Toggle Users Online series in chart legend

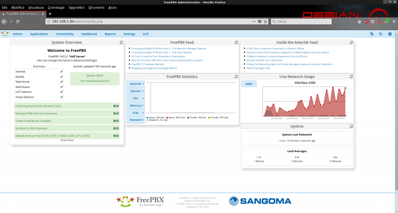point(155,118)
